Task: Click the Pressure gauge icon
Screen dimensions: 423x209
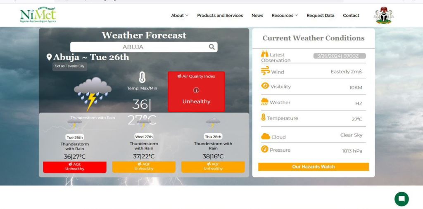Action: (x=265, y=149)
